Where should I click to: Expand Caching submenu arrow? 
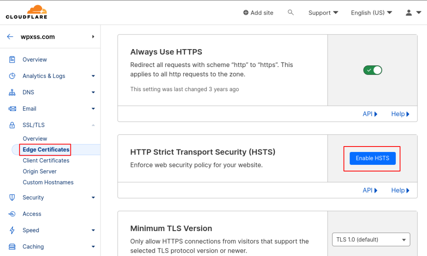[x=93, y=246]
